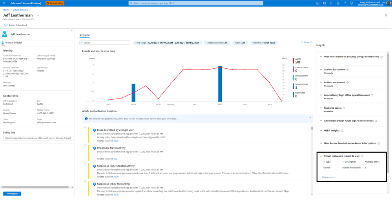This screenshot has width=392, height=203.
Task: Switch to the Overview tab
Action: click(x=84, y=35)
